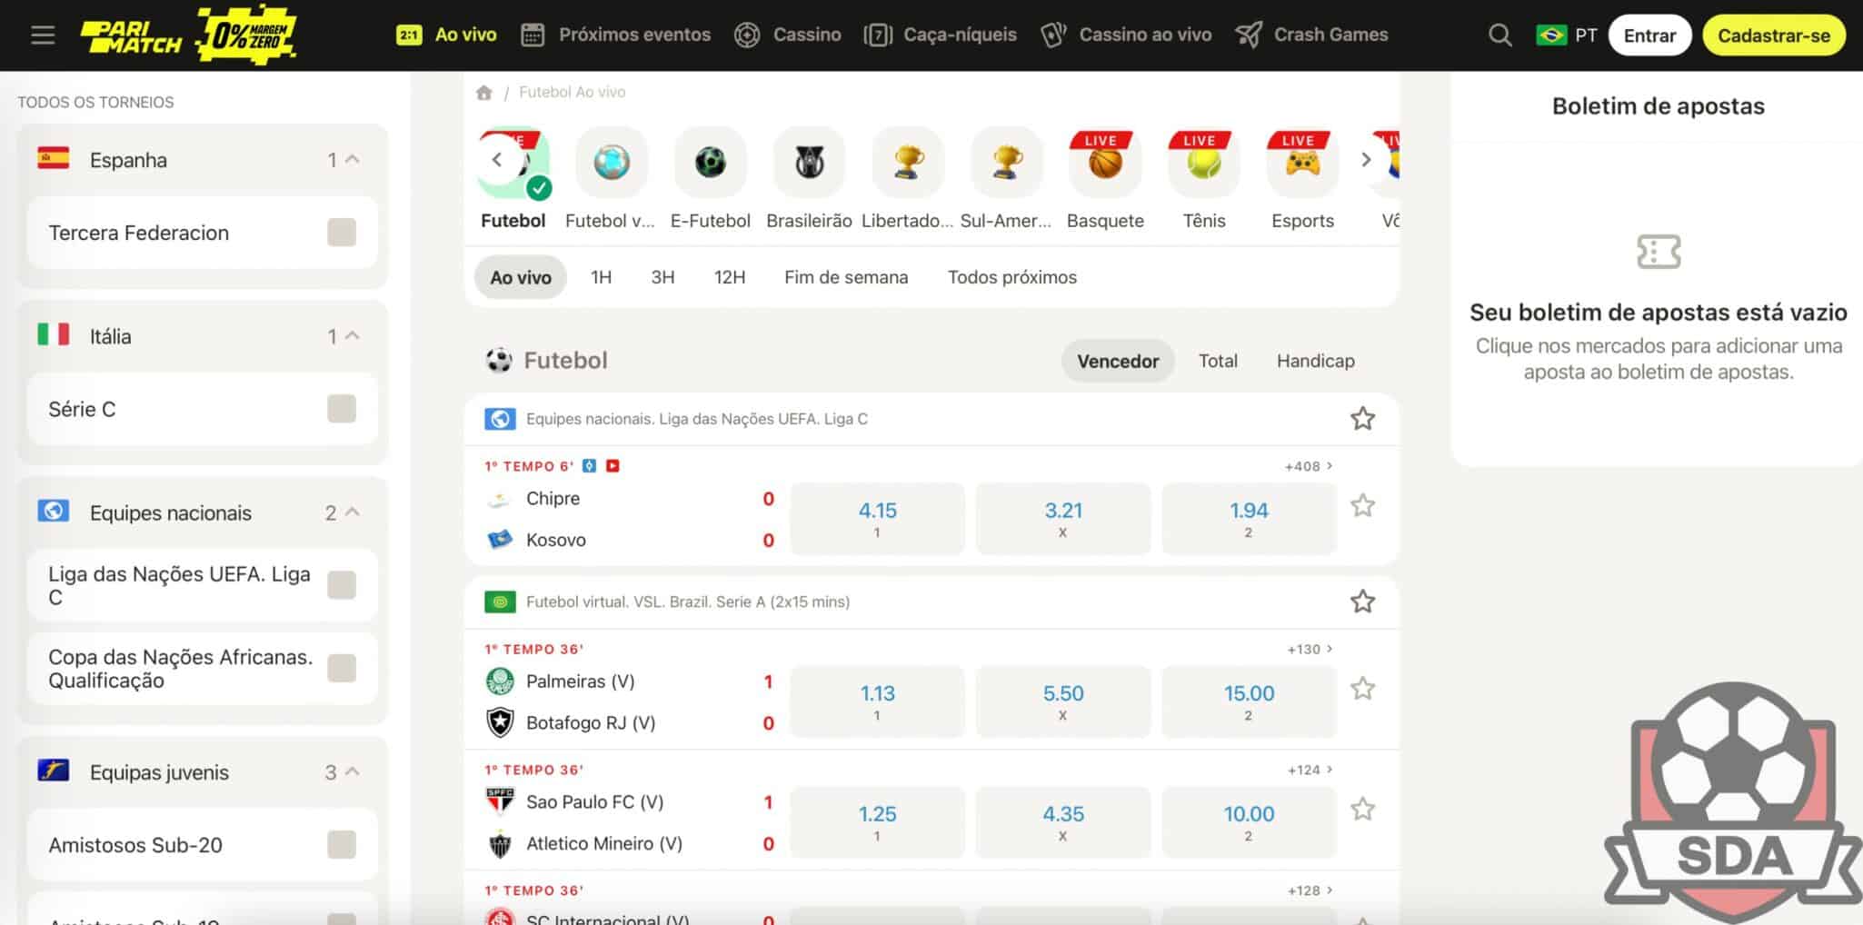Viewport: 1863px width, 925px height.
Task: Switch to the 12H time filter
Action: pyautogui.click(x=730, y=278)
